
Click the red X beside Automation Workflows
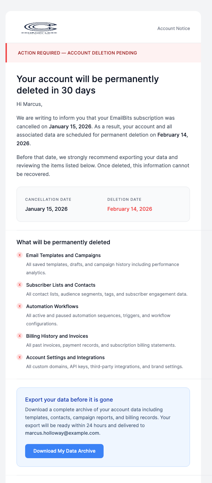coord(20,306)
